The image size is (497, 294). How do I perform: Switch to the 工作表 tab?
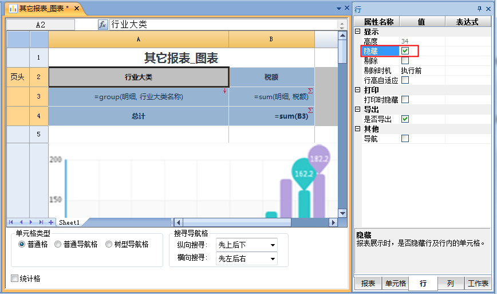pyautogui.click(x=478, y=284)
